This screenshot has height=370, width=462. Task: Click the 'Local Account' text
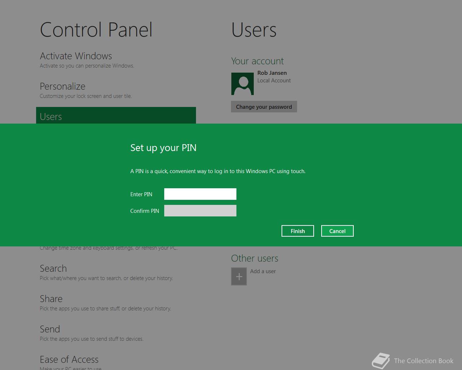pyautogui.click(x=274, y=81)
